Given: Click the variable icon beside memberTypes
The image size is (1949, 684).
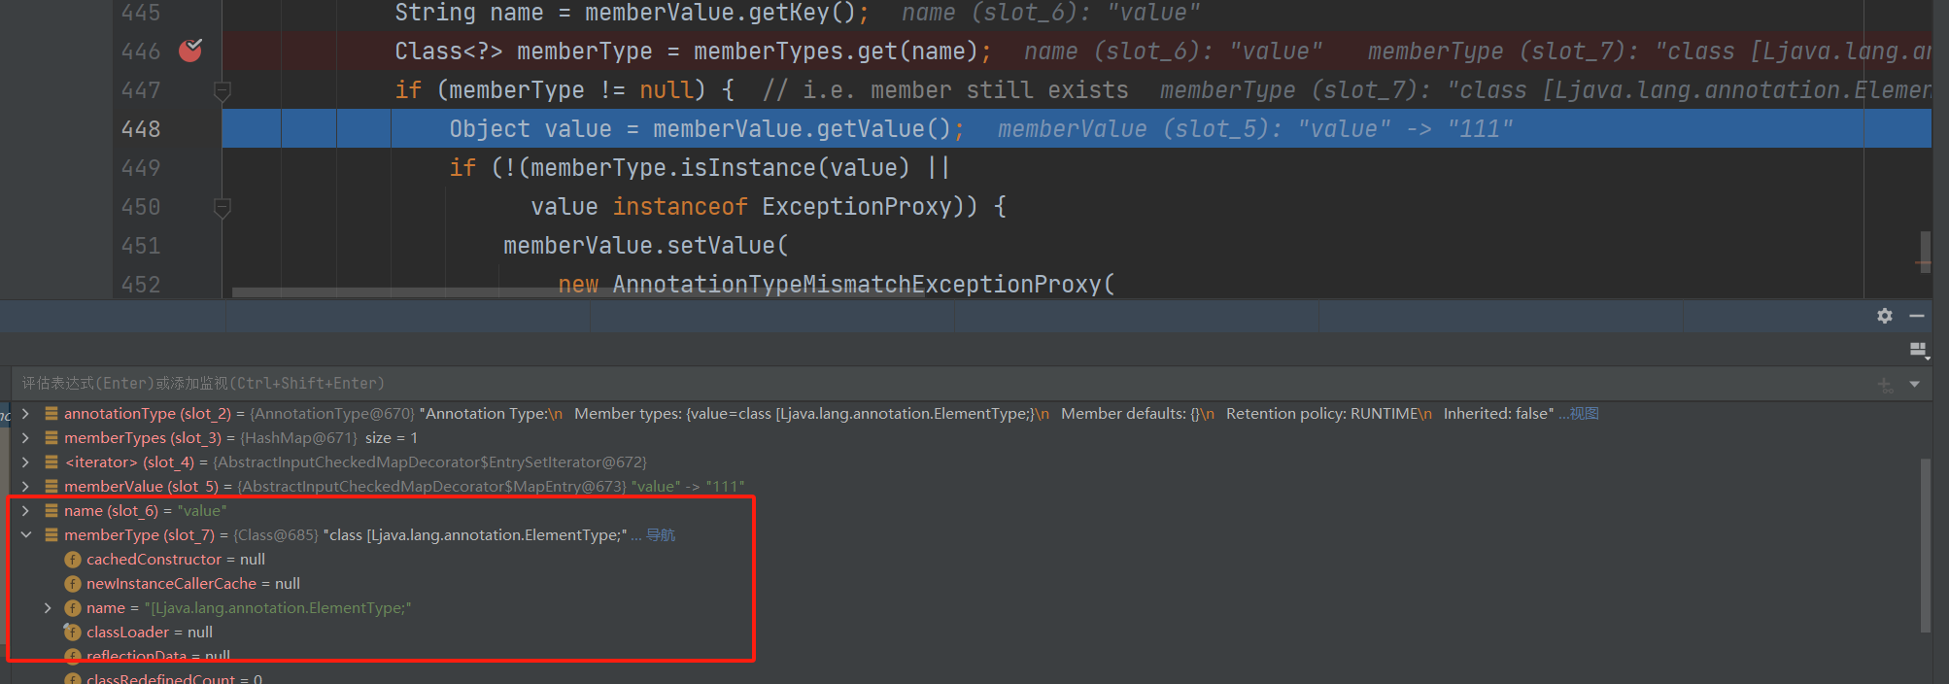Looking at the screenshot, I should (51, 438).
